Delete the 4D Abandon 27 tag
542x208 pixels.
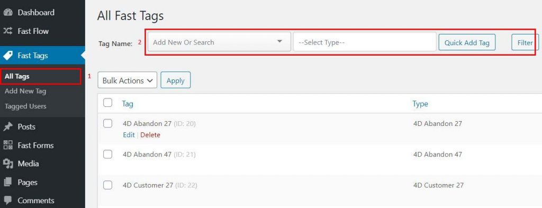tap(150, 135)
